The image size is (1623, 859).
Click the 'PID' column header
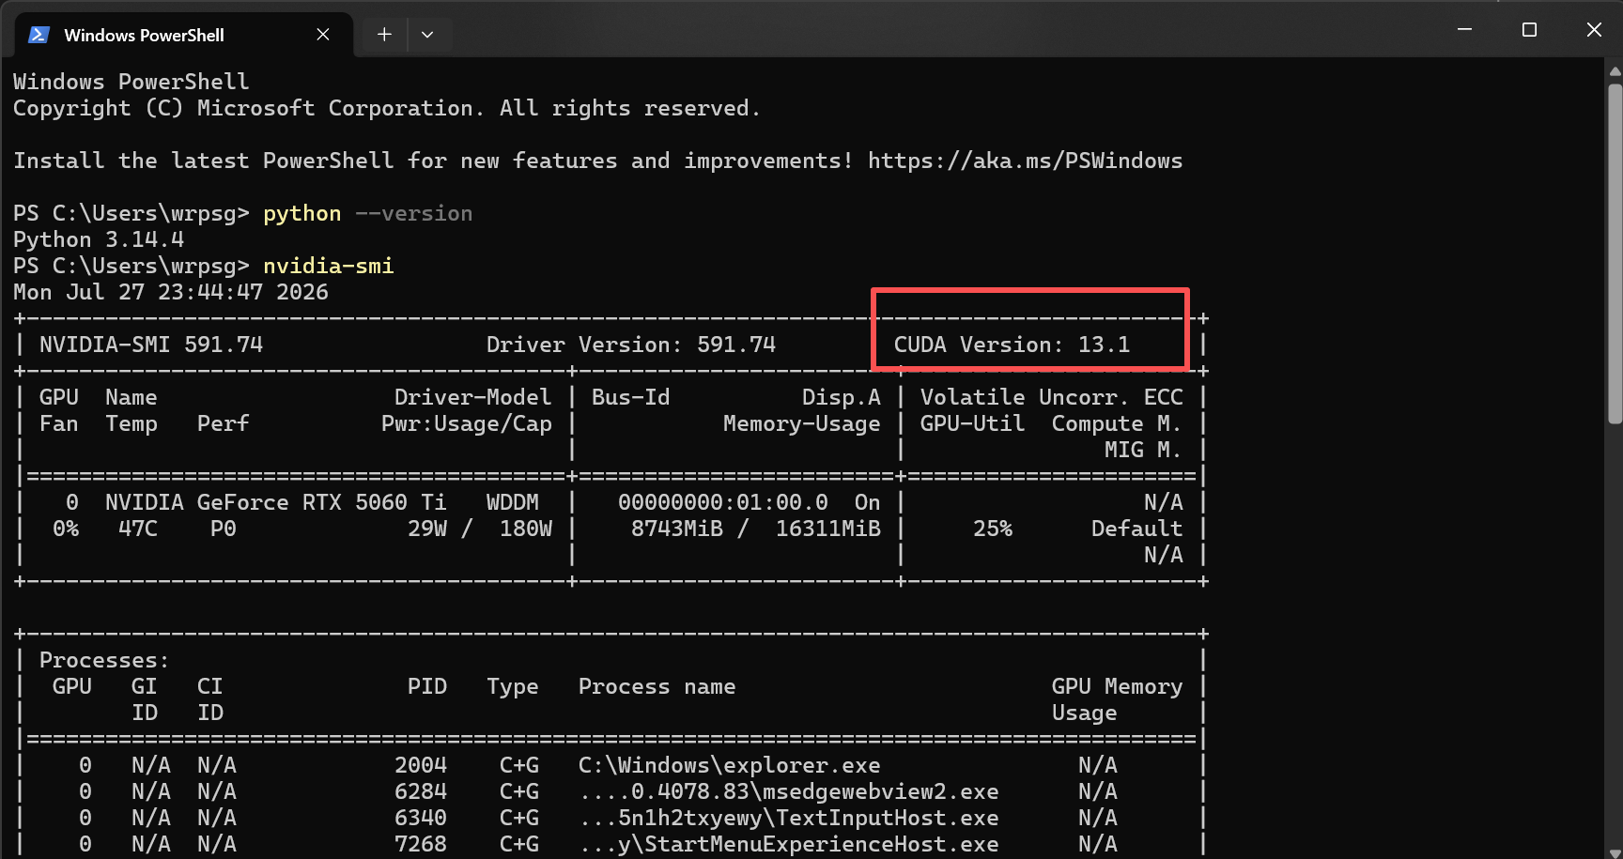[x=426, y=686]
